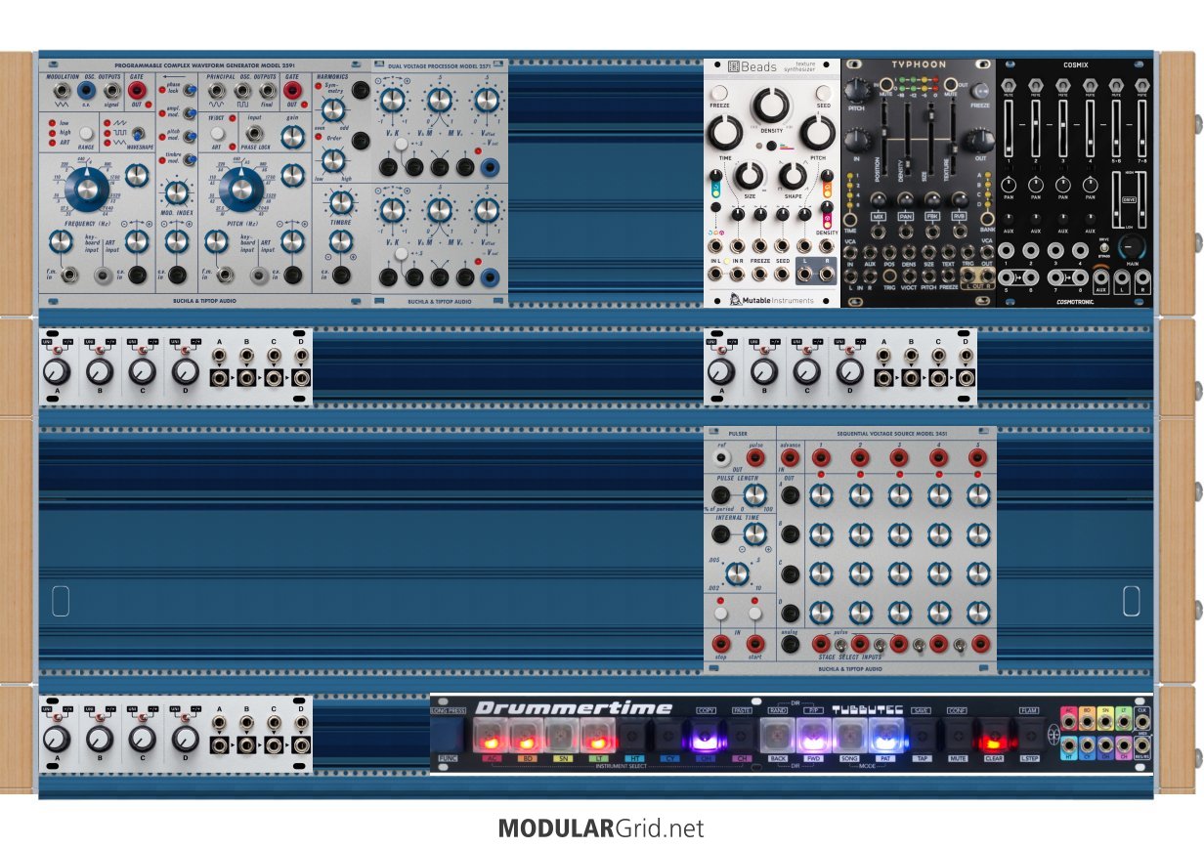Click the 259t TIMBRE knob

pyautogui.click(x=341, y=203)
